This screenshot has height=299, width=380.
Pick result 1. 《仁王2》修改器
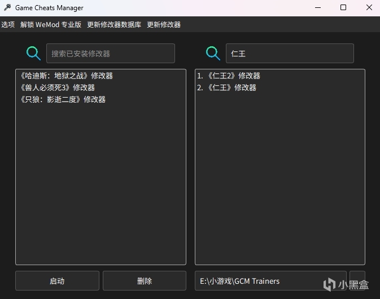coord(280,76)
